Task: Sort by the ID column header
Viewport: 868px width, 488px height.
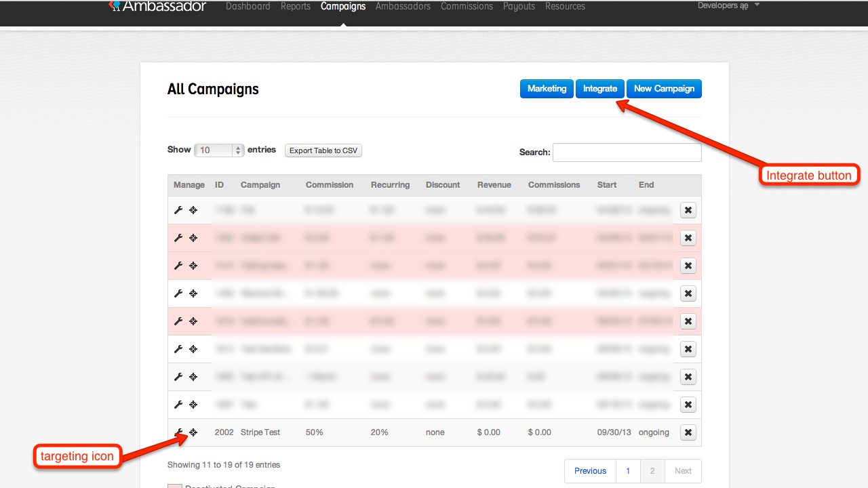Action: pos(219,185)
